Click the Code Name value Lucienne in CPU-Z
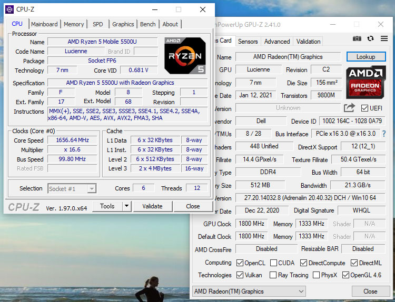This screenshot has height=302, width=395. tap(76, 51)
